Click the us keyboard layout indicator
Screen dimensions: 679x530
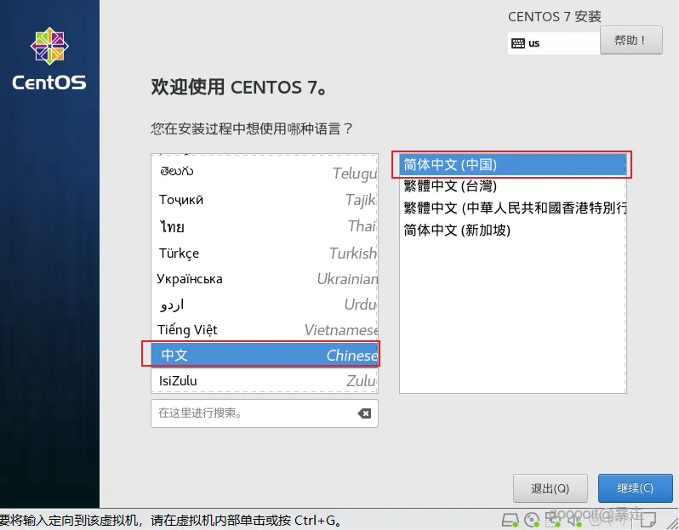click(x=553, y=43)
